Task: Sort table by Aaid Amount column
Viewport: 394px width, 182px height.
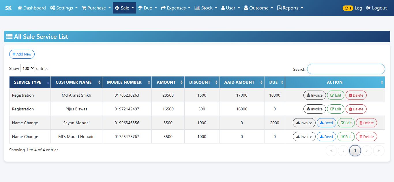Action: (x=242, y=82)
